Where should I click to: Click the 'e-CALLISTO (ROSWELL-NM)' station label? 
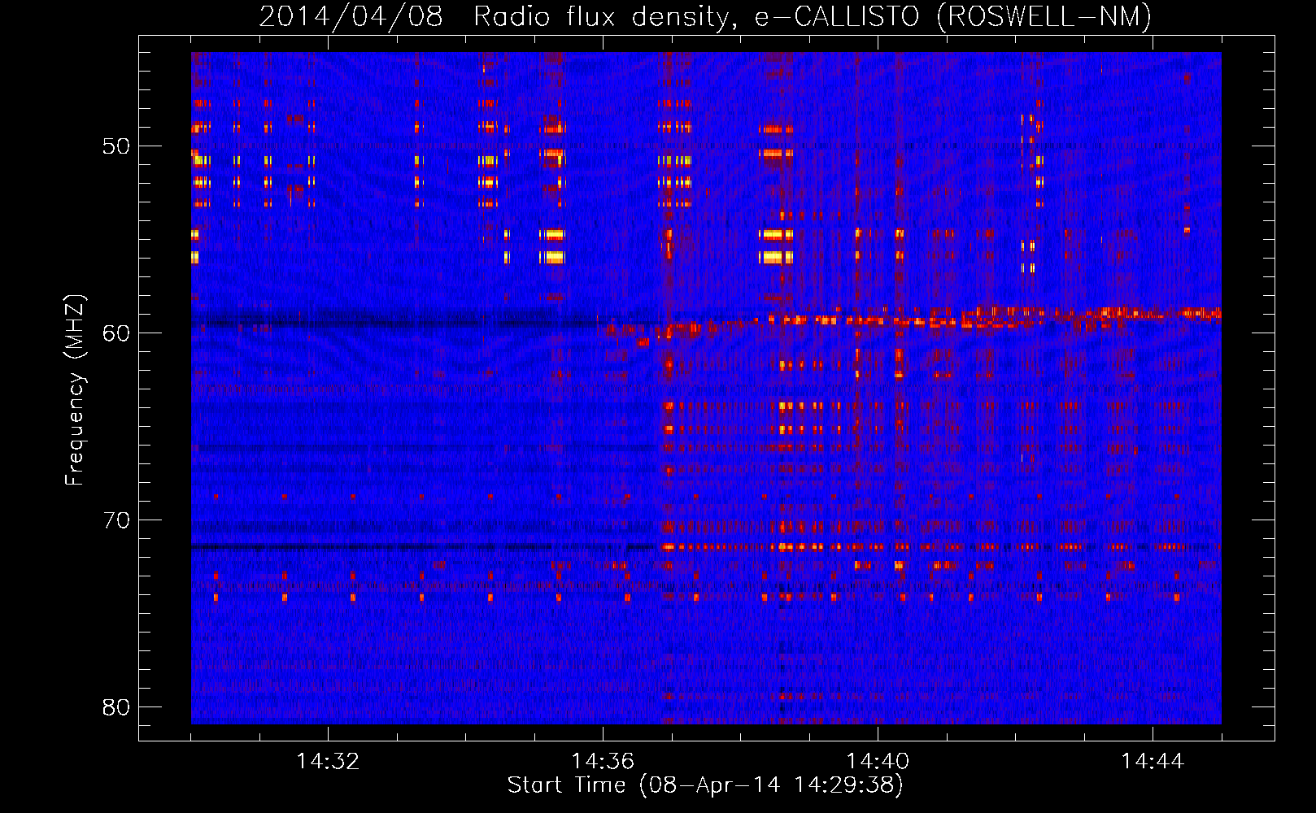[x=953, y=16]
